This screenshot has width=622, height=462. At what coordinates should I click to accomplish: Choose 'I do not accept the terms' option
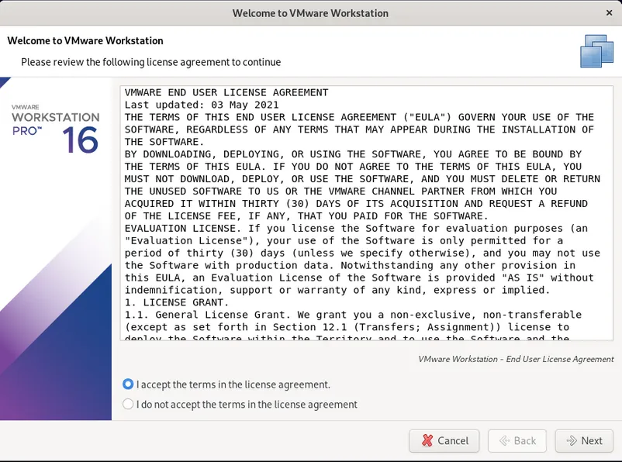[128, 404]
